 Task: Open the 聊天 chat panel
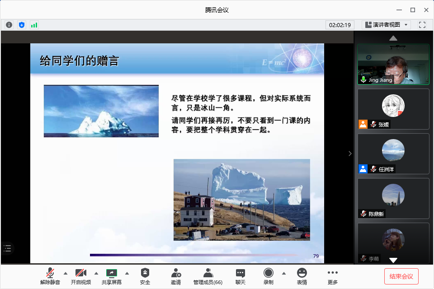[x=240, y=276]
